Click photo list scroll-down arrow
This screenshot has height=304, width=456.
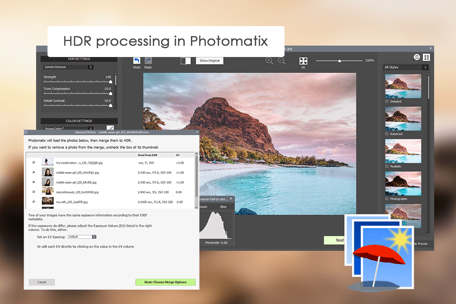click(196, 207)
